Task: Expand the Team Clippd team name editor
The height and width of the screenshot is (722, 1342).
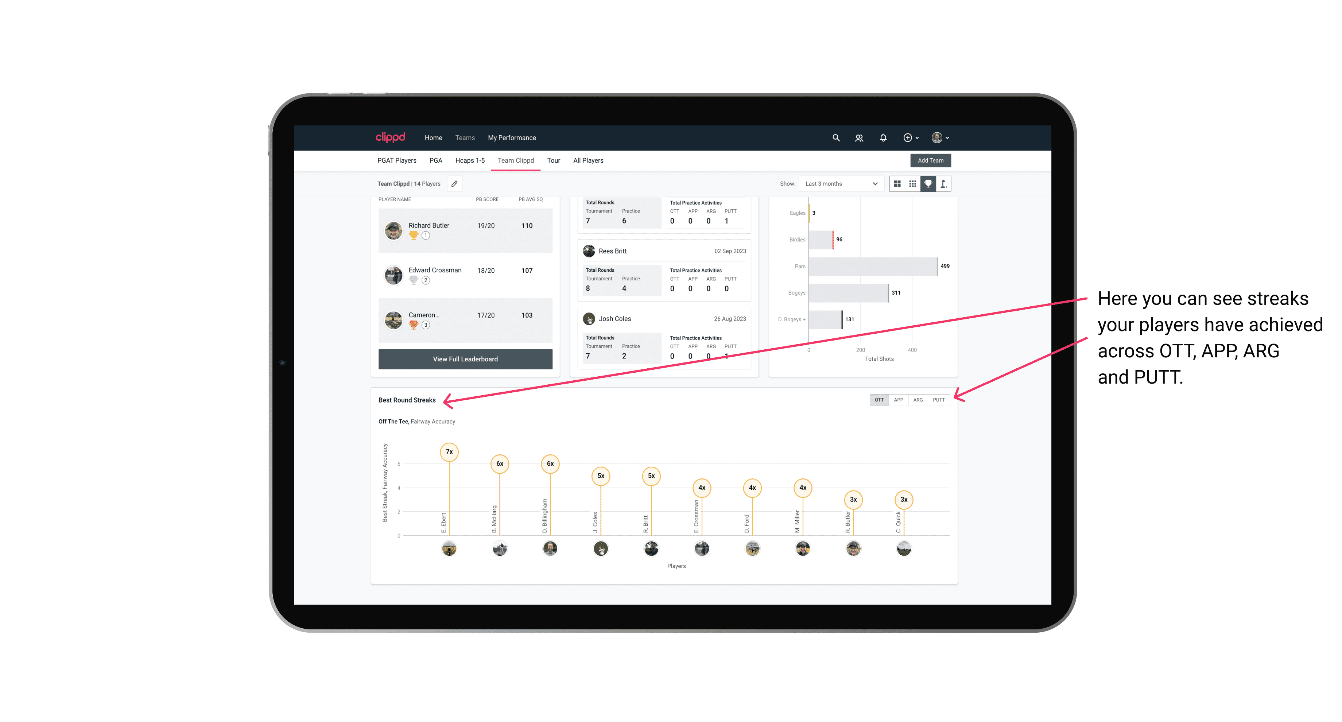Action: coord(454,184)
